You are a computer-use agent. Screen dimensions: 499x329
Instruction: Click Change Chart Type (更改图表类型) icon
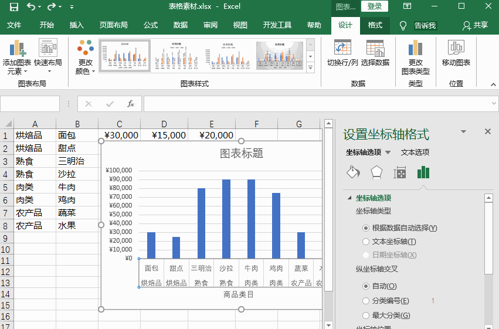point(416,48)
